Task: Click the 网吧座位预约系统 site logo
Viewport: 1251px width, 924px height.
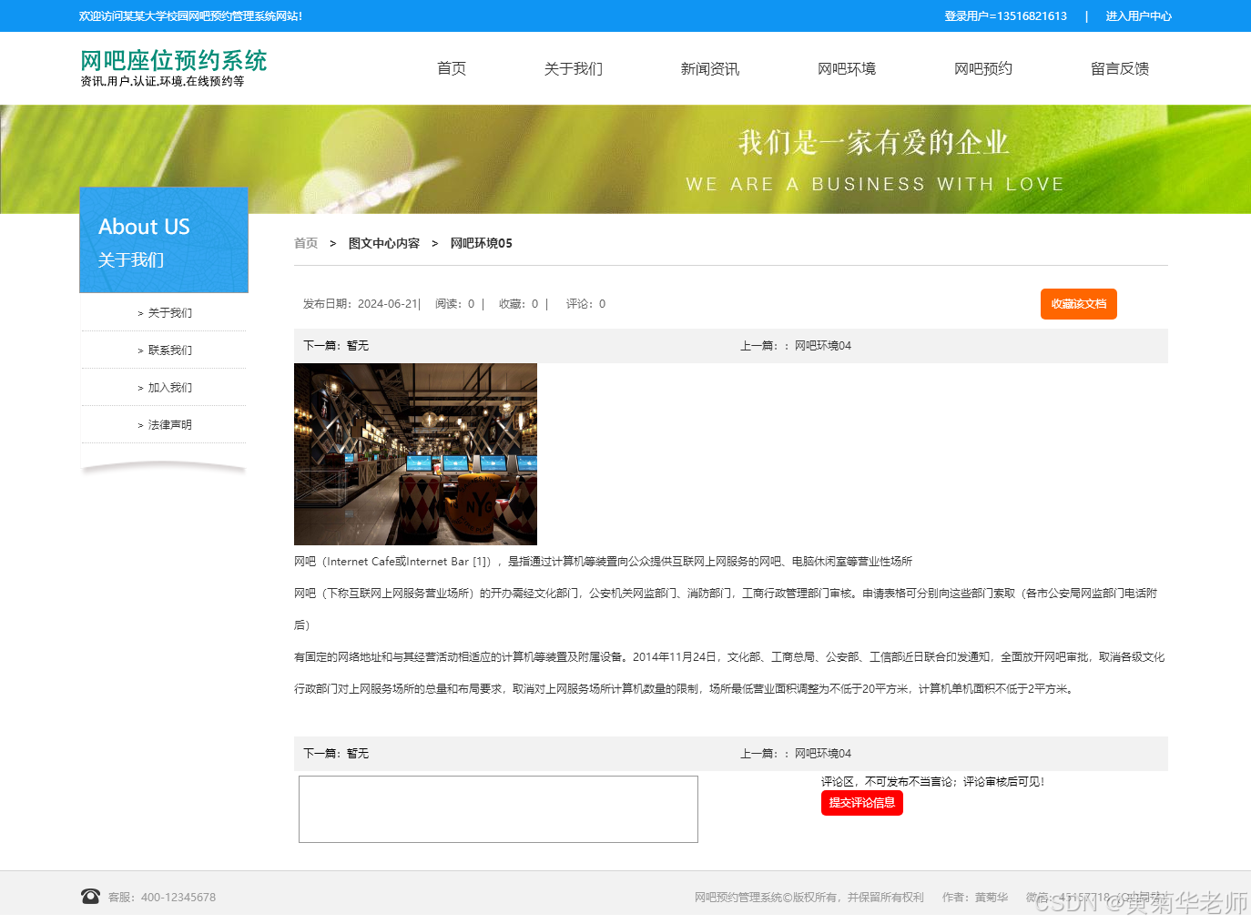Action: tap(172, 60)
